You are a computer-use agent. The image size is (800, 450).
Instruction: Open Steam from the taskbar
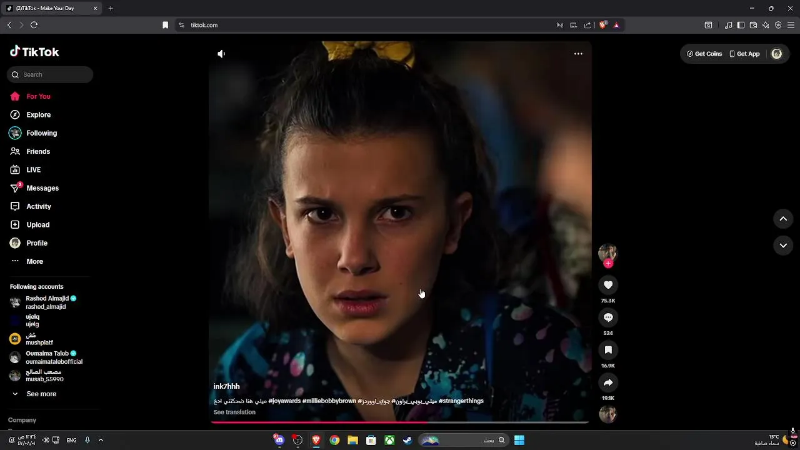(x=407, y=440)
